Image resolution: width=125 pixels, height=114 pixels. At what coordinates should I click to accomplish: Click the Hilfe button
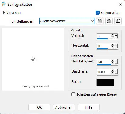[x=89, y=107]
